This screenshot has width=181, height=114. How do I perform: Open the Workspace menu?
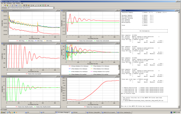[x=9, y=3]
